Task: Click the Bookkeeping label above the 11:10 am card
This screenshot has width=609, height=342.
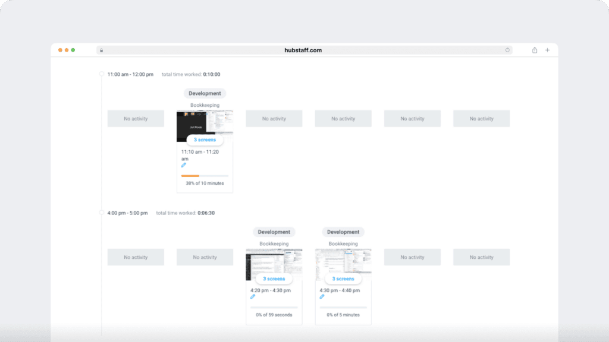Action: [205, 105]
